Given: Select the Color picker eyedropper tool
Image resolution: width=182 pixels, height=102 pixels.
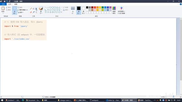Looking at the screenshot, I should click(34, 12).
